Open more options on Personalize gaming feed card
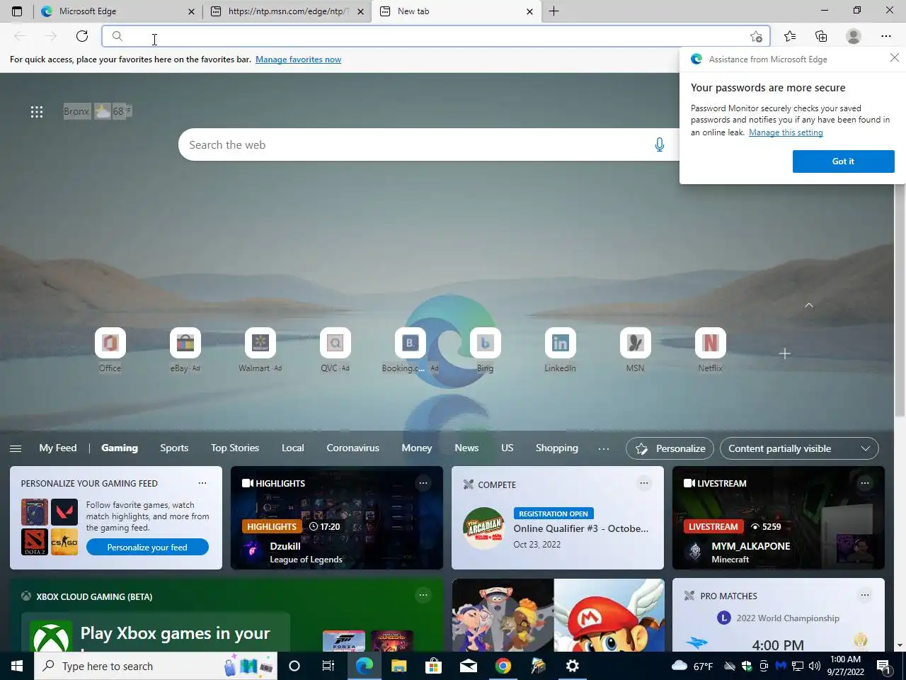 click(202, 483)
